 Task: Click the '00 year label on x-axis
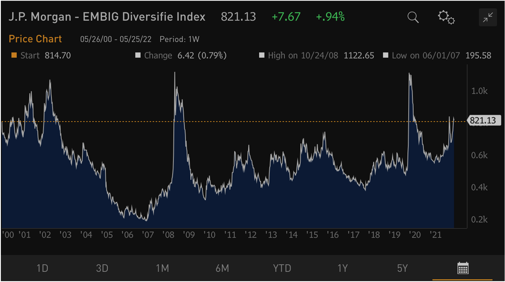click(8, 235)
